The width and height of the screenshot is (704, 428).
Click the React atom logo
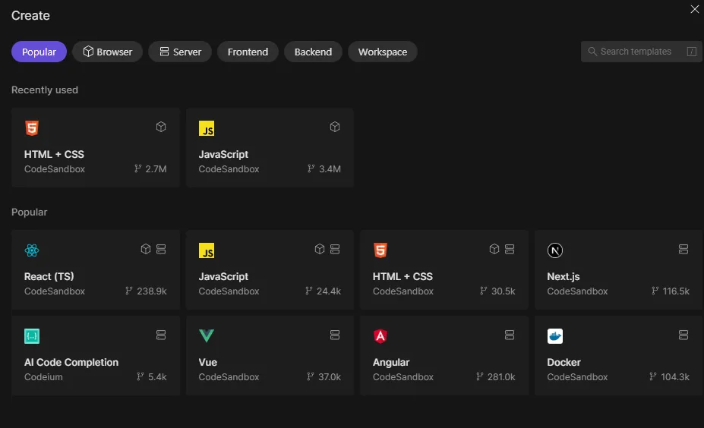coord(32,250)
